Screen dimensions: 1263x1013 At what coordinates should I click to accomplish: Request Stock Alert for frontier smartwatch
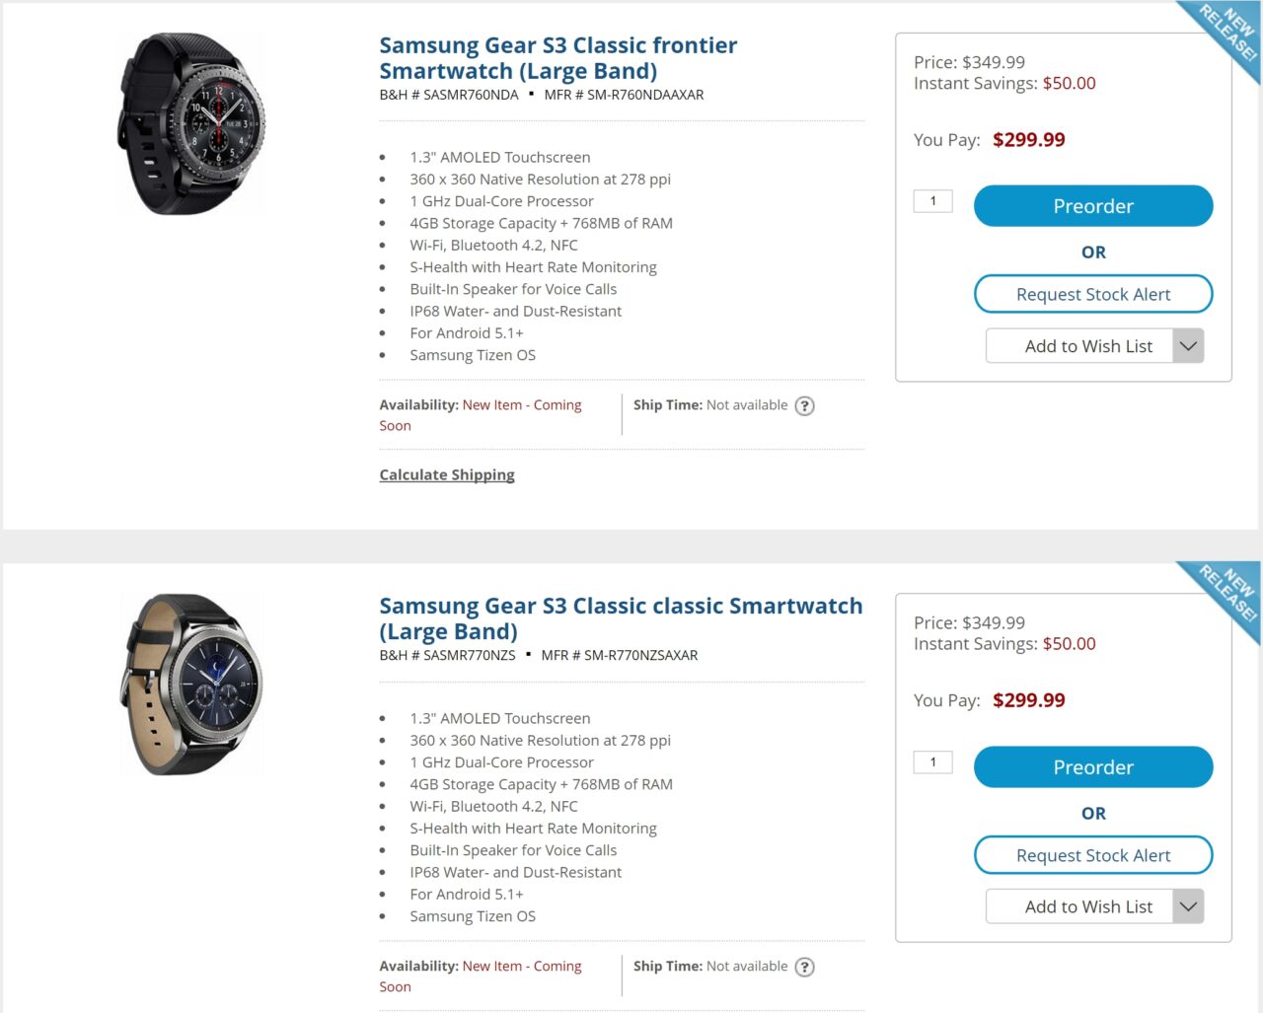[1092, 294]
